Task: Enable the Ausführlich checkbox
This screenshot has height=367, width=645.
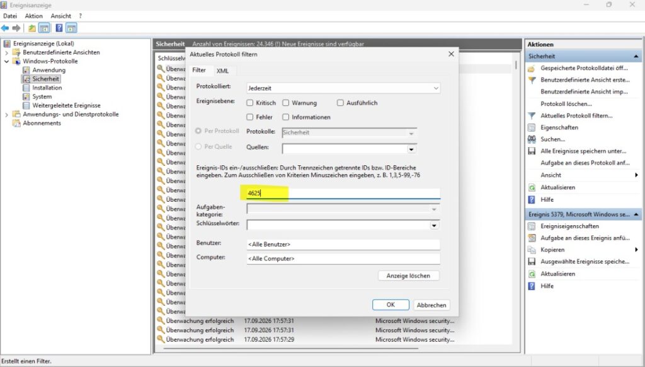Action: point(340,103)
